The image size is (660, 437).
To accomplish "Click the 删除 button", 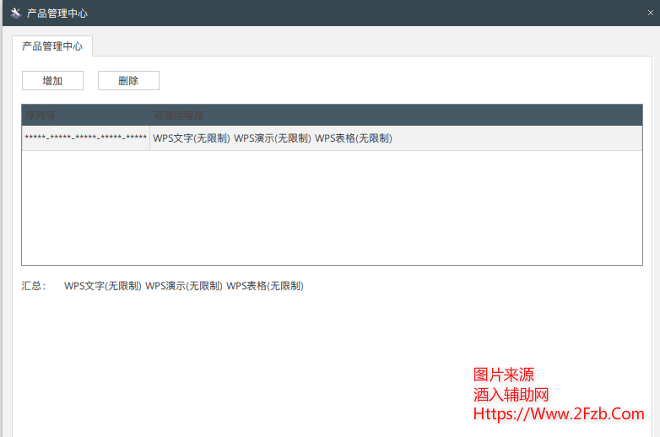I will pyautogui.click(x=128, y=80).
